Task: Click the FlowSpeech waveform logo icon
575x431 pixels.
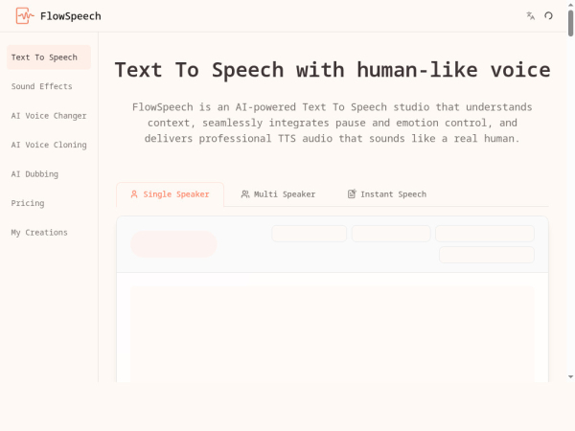Action: (x=25, y=15)
